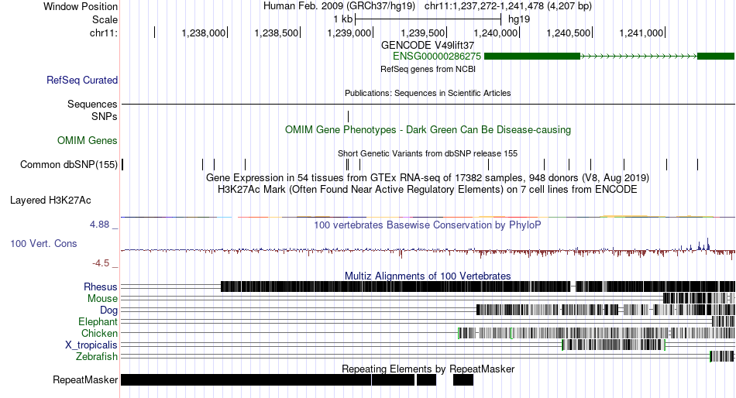Select the Elephant alignment row label
This screenshot has width=736, height=398.
tap(98, 322)
